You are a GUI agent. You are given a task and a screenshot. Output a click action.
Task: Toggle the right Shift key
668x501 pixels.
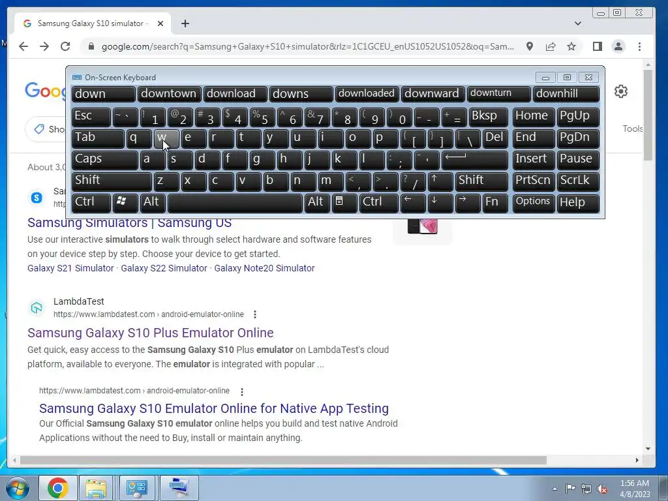point(481,181)
